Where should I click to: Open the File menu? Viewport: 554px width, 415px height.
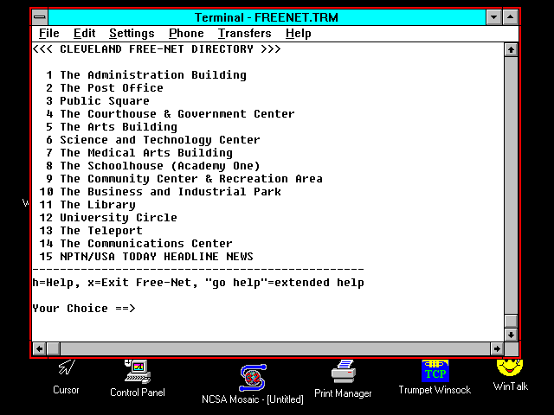click(49, 34)
